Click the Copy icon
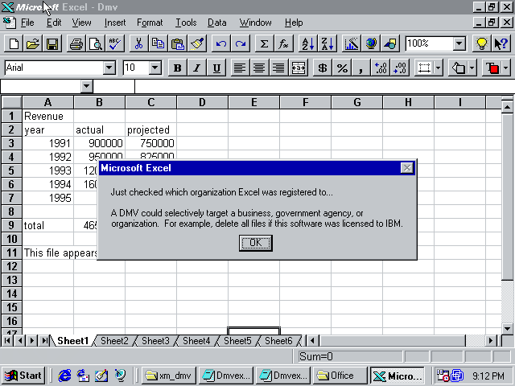The height and width of the screenshot is (386, 515). (x=159, y=43)
